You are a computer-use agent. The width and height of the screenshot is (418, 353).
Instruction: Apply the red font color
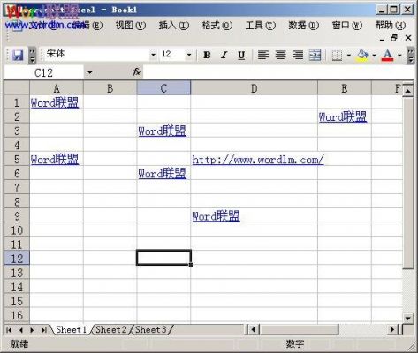click(388, 55)
